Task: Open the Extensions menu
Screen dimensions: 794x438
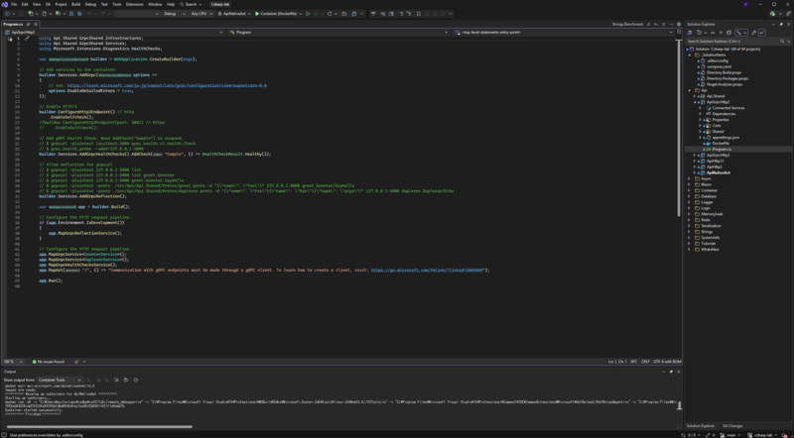Action: [x=135, y=4]
